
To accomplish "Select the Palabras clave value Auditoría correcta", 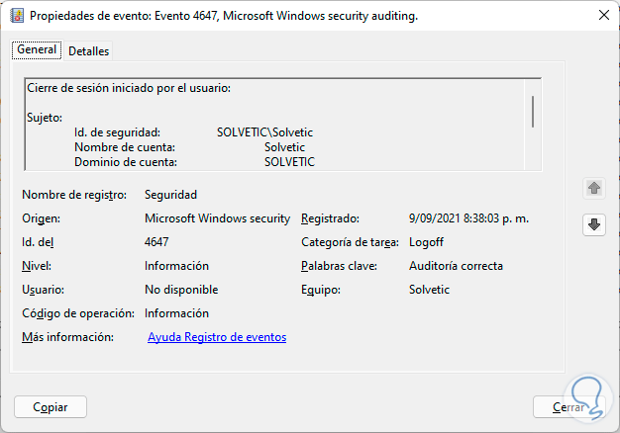I will tap(456, 266).
